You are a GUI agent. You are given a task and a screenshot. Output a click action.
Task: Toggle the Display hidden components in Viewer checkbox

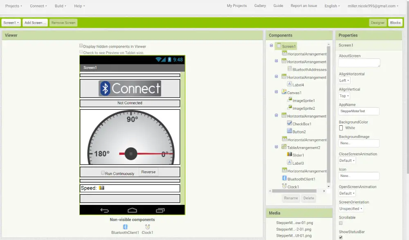81,46
